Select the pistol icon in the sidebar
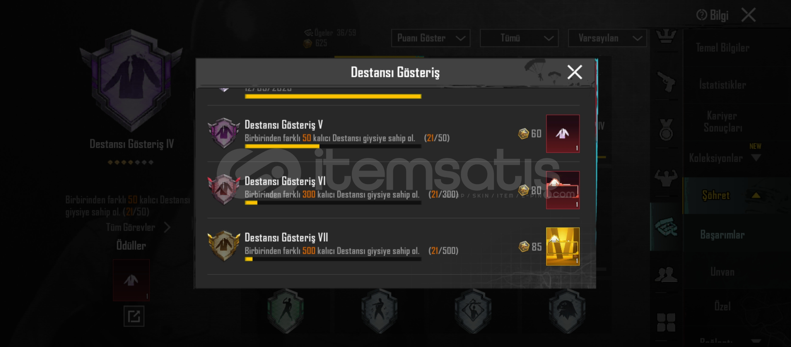The height and width of the screenshot is (347, 791). tap(666, 82)
